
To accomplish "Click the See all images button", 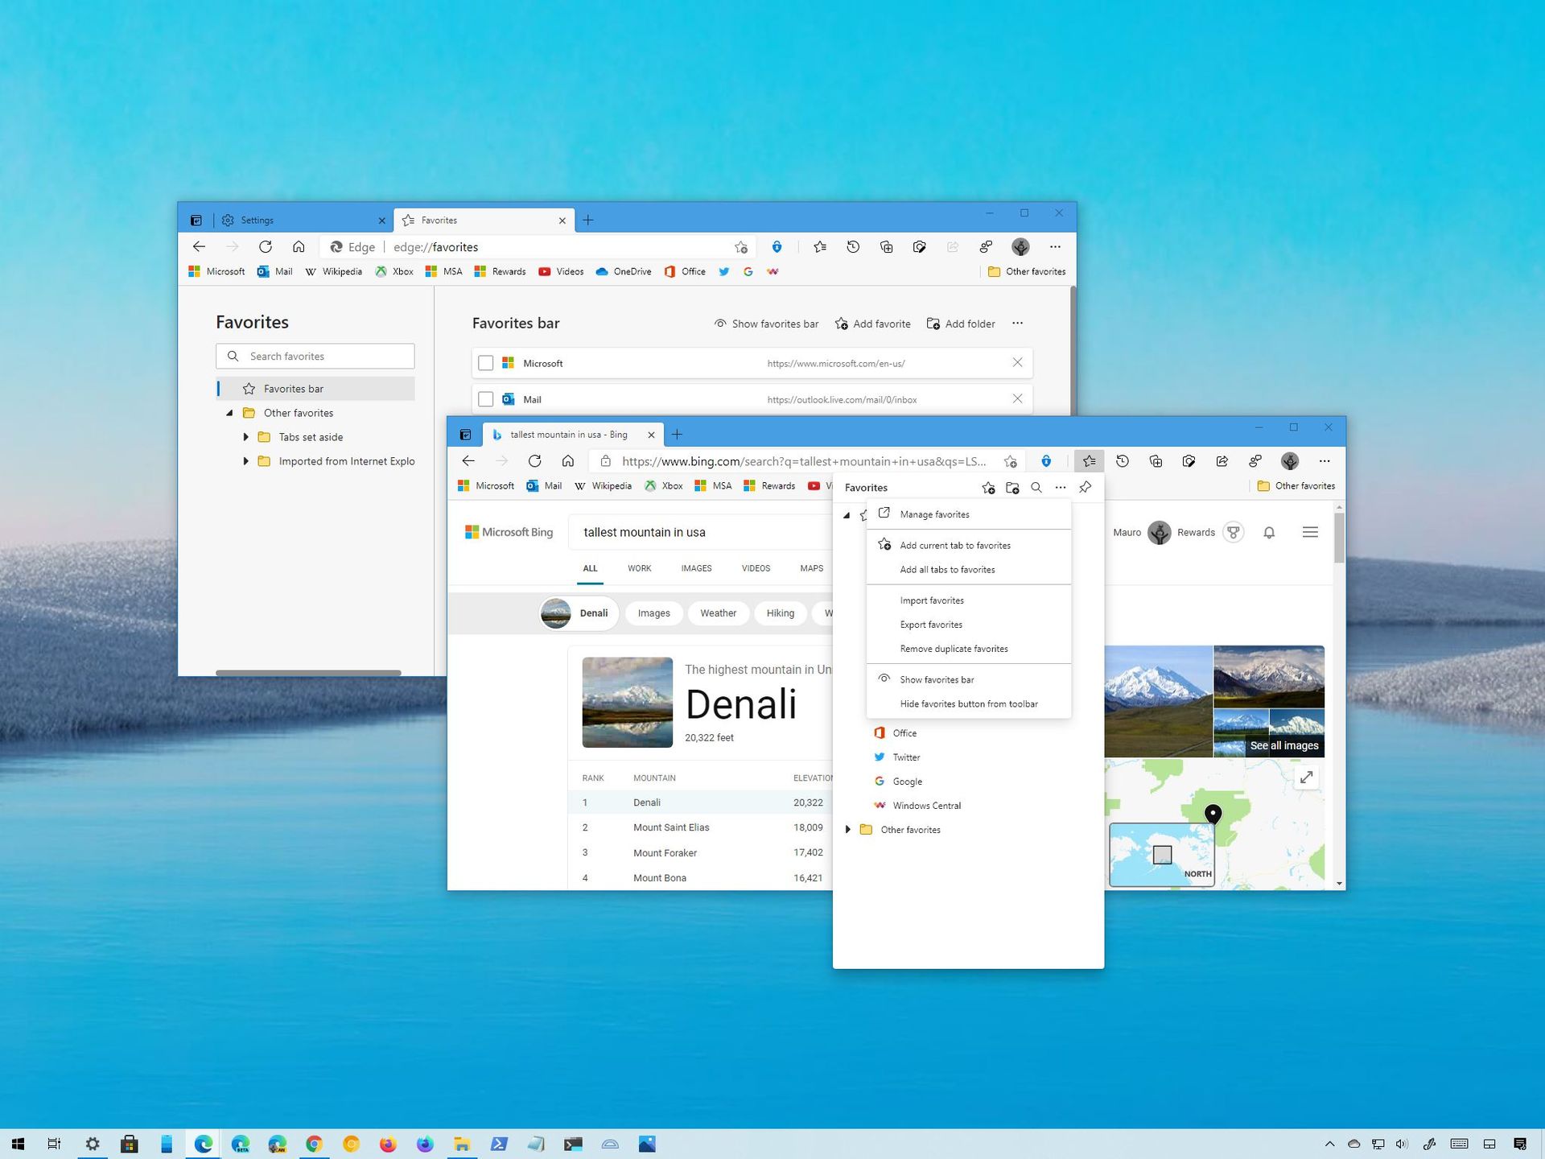I will click(1283, 745).
